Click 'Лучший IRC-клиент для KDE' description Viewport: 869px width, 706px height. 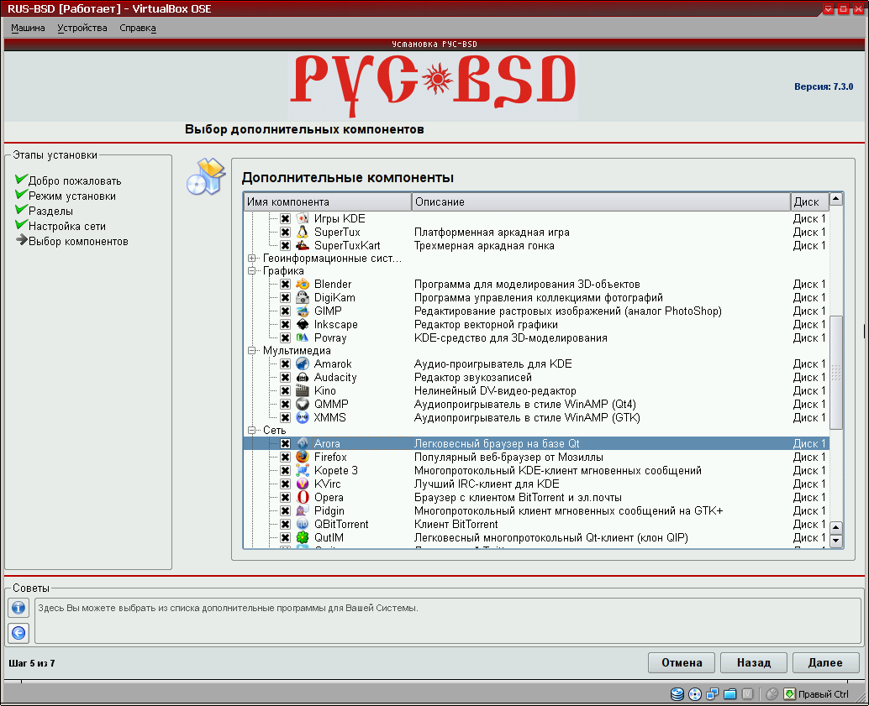click(487, 484)
